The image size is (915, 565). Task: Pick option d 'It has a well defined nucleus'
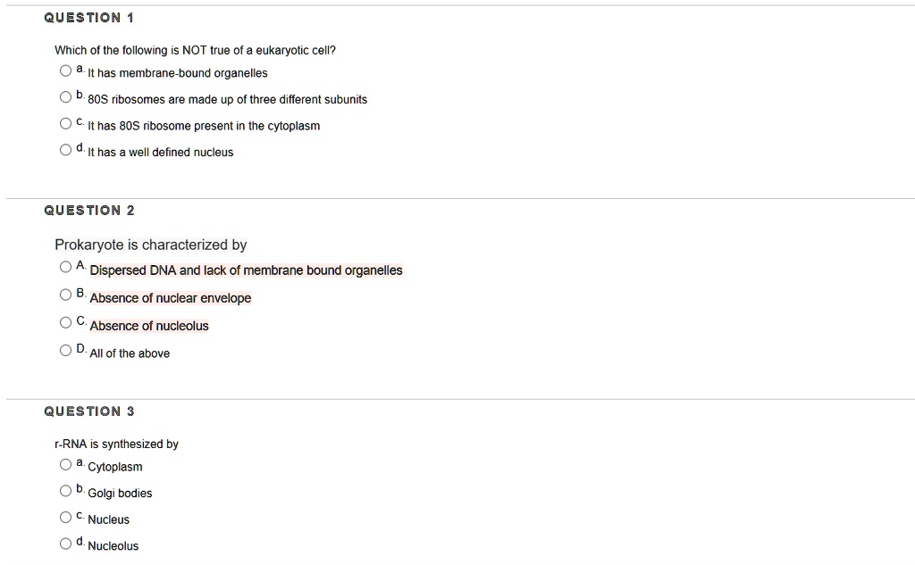pyautogui.click(x=65, y=150)
